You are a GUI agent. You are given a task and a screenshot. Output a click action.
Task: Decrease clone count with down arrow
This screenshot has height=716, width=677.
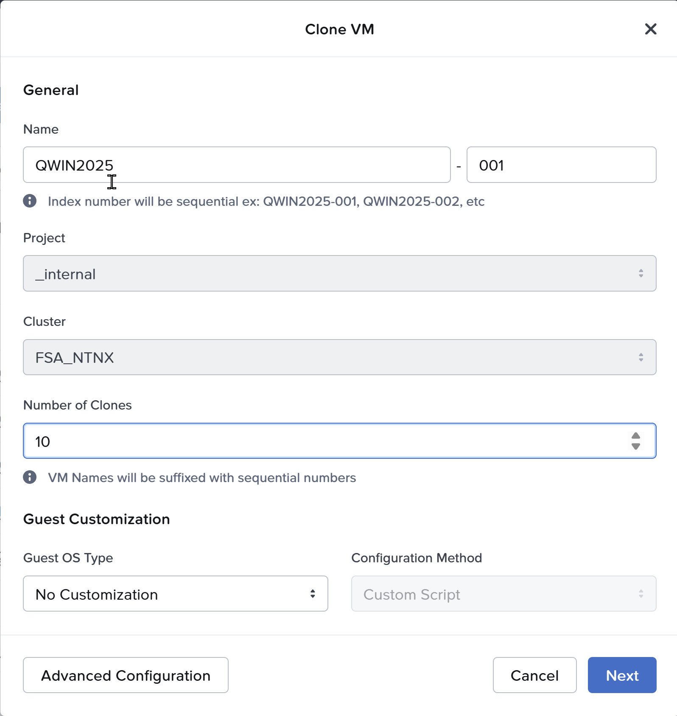tap(635, 446)
